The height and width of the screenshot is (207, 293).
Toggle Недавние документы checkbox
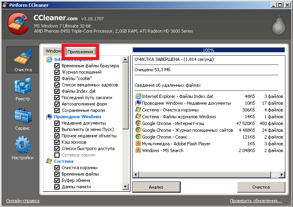click(x=57, y=123)
